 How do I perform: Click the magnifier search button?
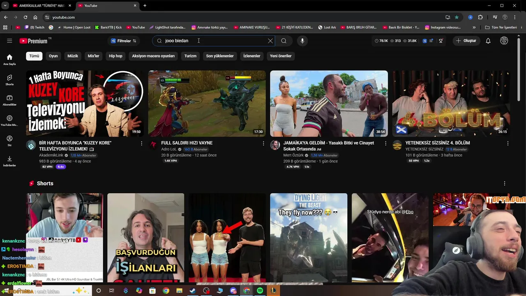click(x=284, y=41)
